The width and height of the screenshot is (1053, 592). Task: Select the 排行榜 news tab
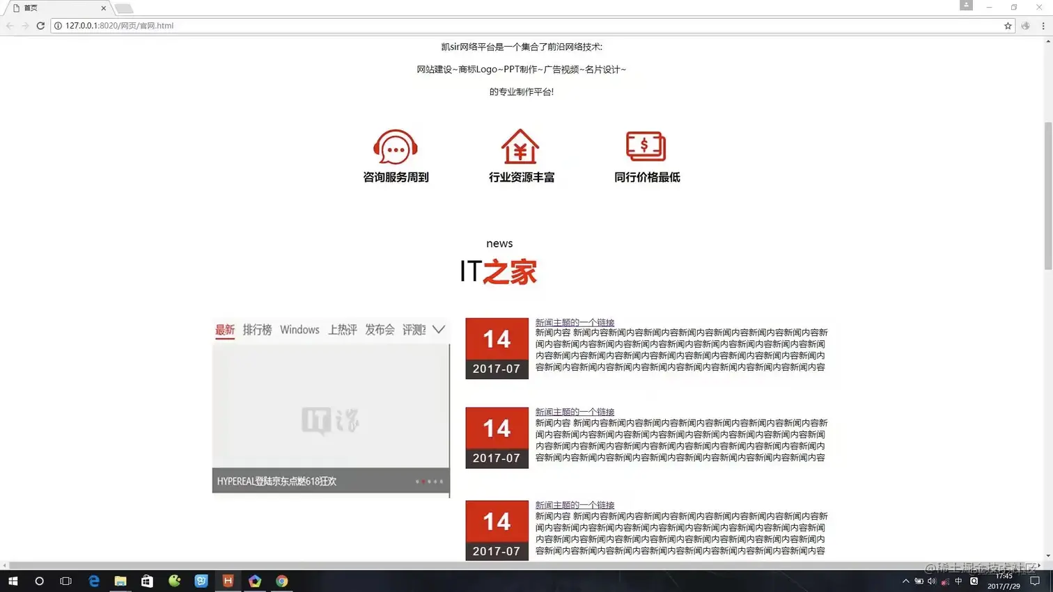257,330
